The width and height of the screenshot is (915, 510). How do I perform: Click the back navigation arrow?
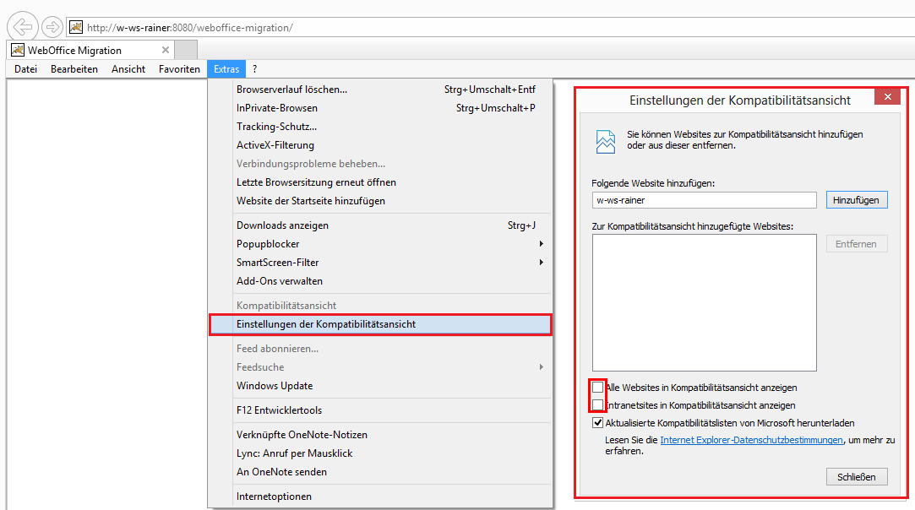pos(22,26)
